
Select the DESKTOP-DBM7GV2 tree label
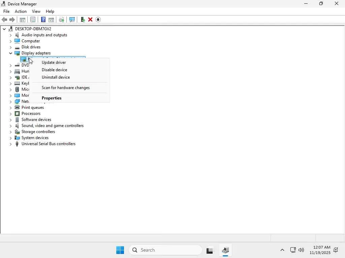coord(33,29)
